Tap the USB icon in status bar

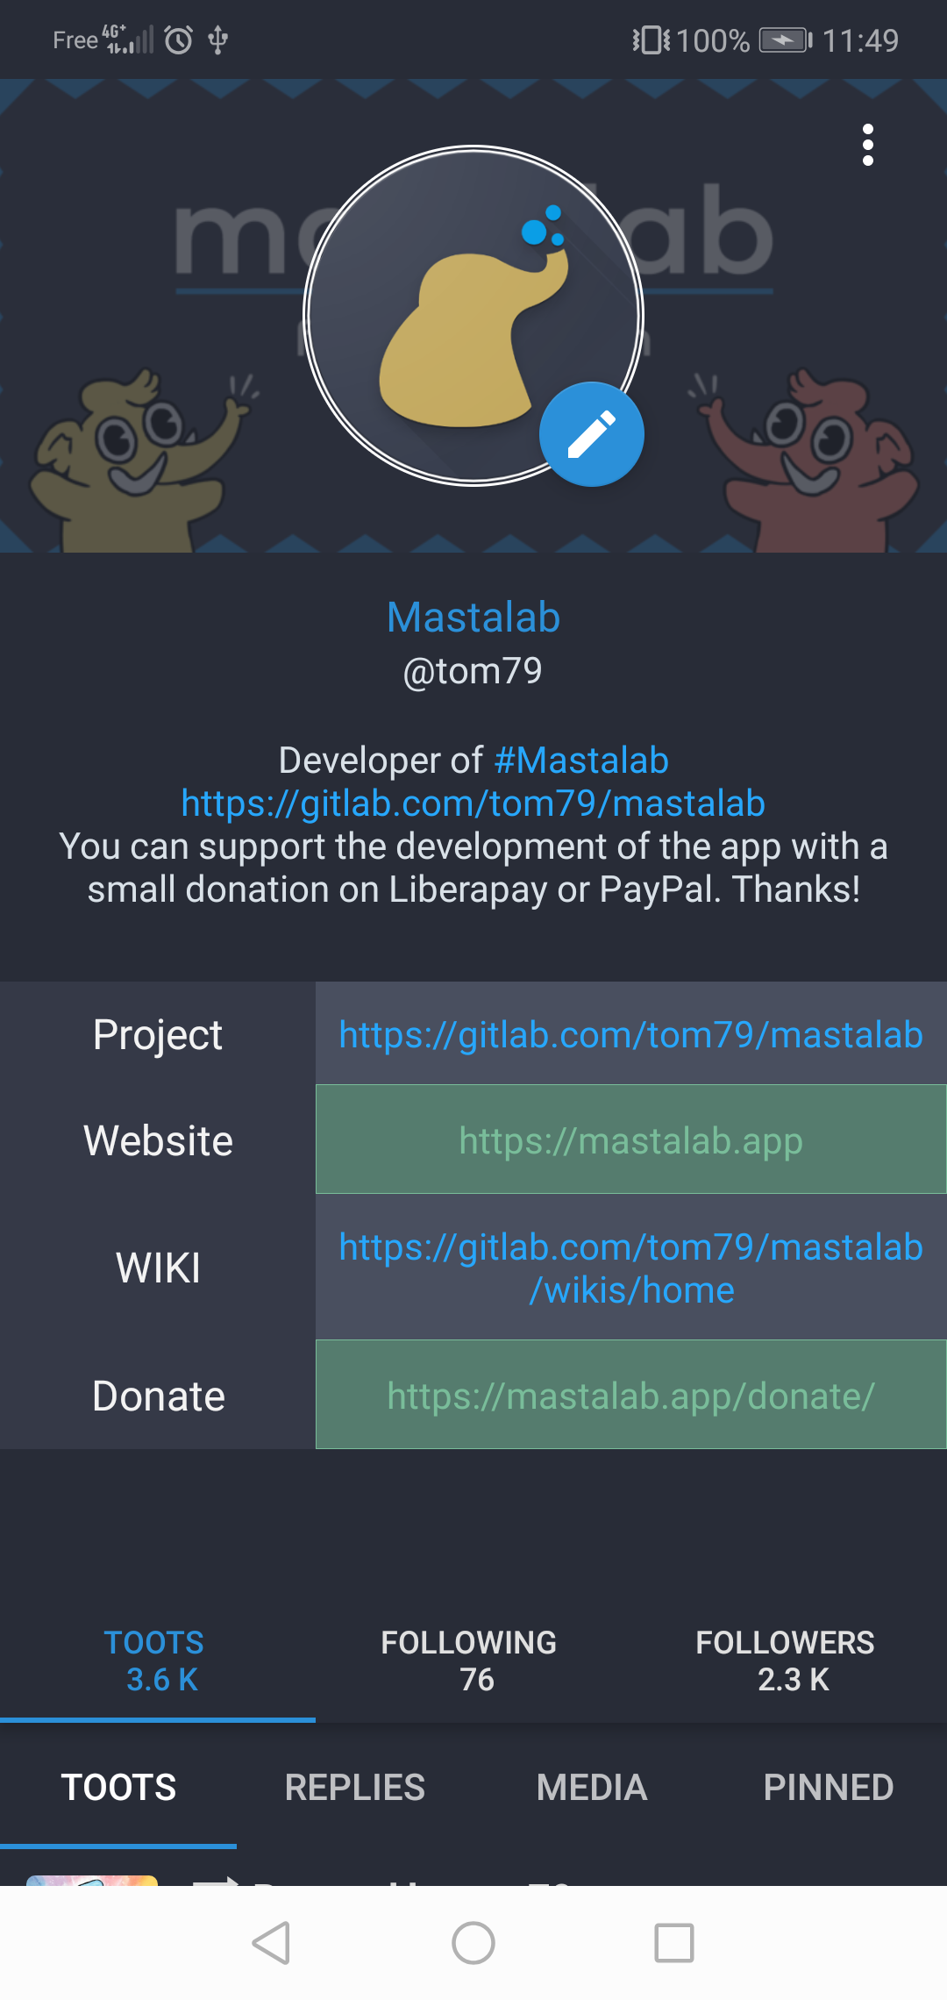218,40
